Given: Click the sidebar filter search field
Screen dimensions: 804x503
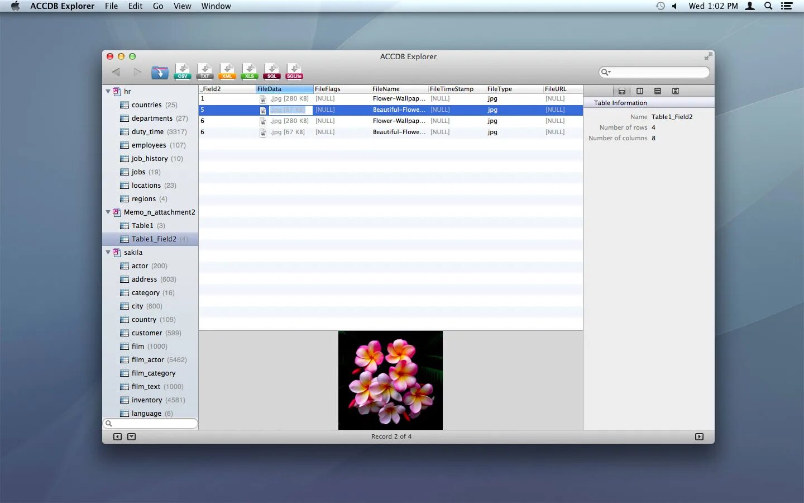Looking at the screenshot, I should pos(150,424).
